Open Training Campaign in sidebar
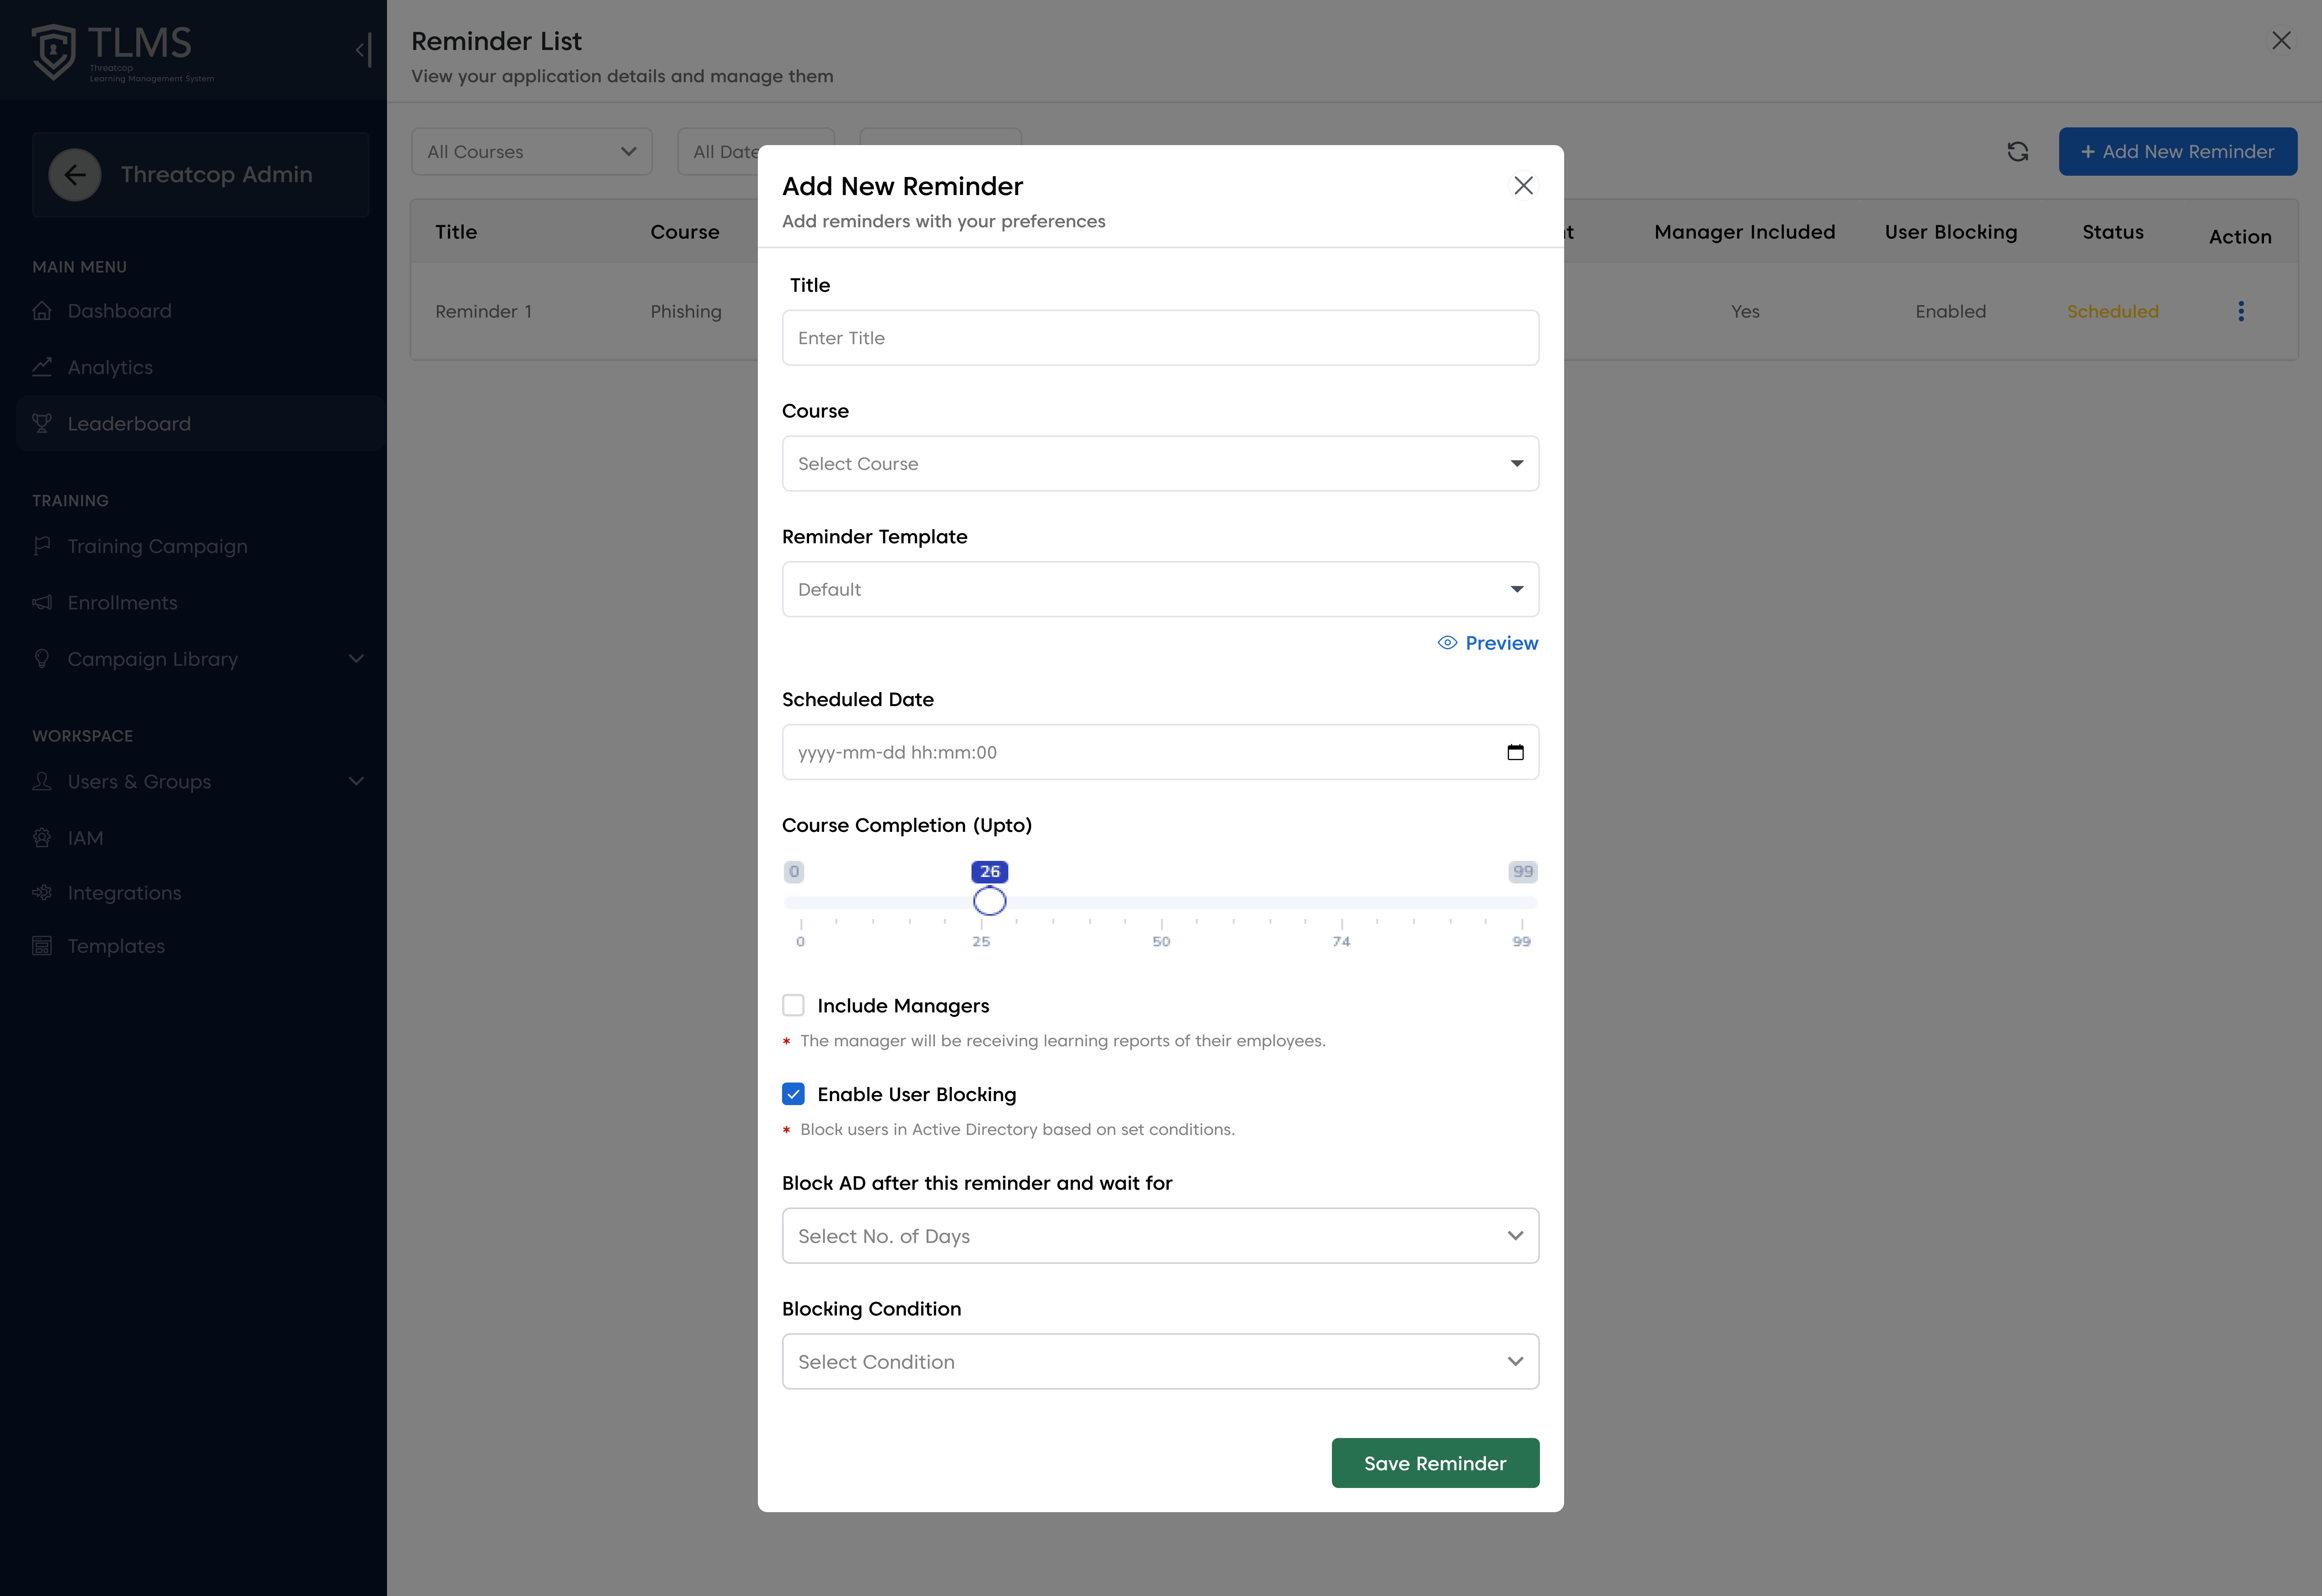The width and height of the screenshot is (2322, 1596). coord(157,546)
